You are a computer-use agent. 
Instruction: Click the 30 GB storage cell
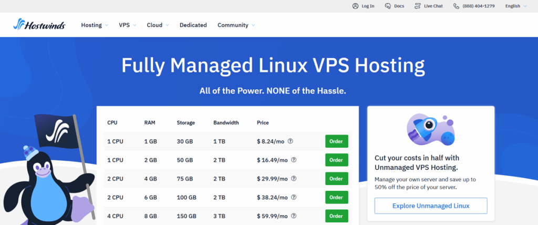184,141
